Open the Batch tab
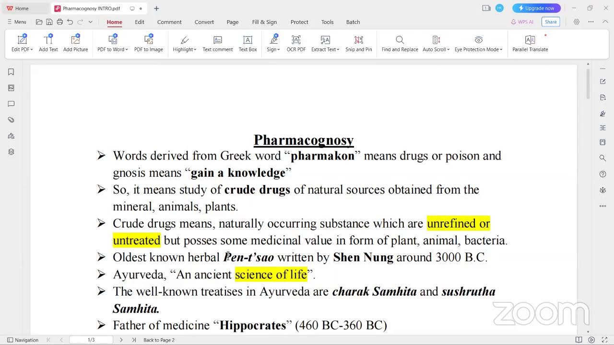 click(x=353, y=22)
